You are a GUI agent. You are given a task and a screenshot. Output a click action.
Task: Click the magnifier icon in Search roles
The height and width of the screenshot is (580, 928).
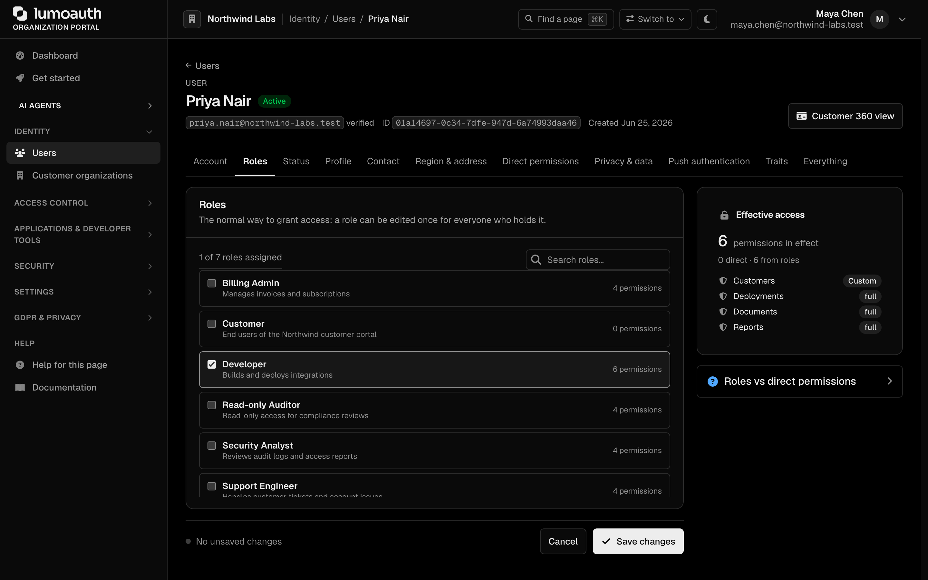pyautogui.click(x=536, y=260)
